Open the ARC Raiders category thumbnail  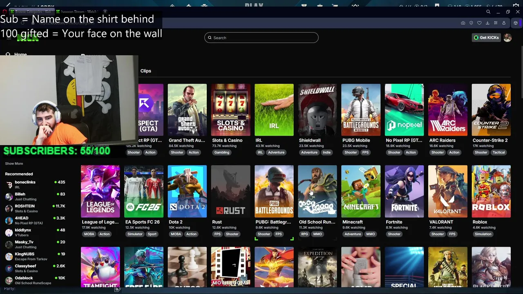[448, 110]
